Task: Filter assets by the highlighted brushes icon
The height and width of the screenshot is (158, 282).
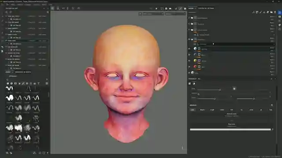Action: point(23,83)
